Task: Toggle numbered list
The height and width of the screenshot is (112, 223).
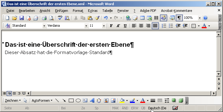Action: pyautogui.click(x=164, y=26)
